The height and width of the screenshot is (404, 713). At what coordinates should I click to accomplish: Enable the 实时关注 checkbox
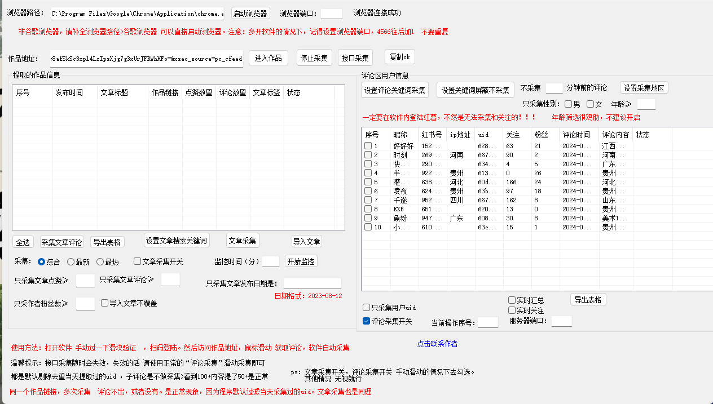pyautogui.click(x=512, y=310)
